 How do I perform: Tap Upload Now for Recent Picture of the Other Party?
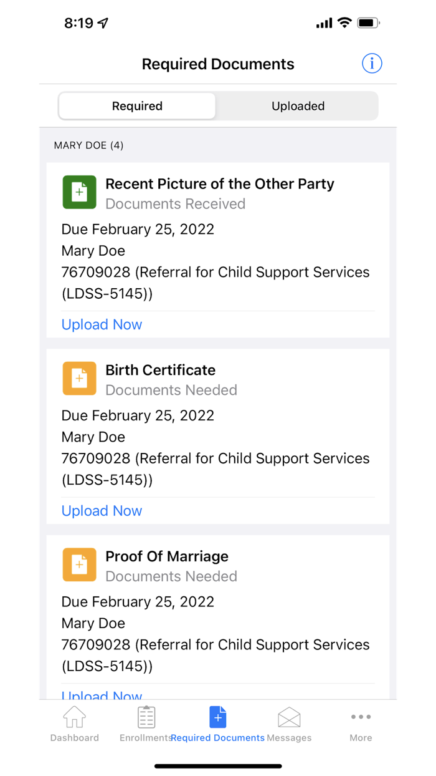pyautogui.click(x=102, y=324)
